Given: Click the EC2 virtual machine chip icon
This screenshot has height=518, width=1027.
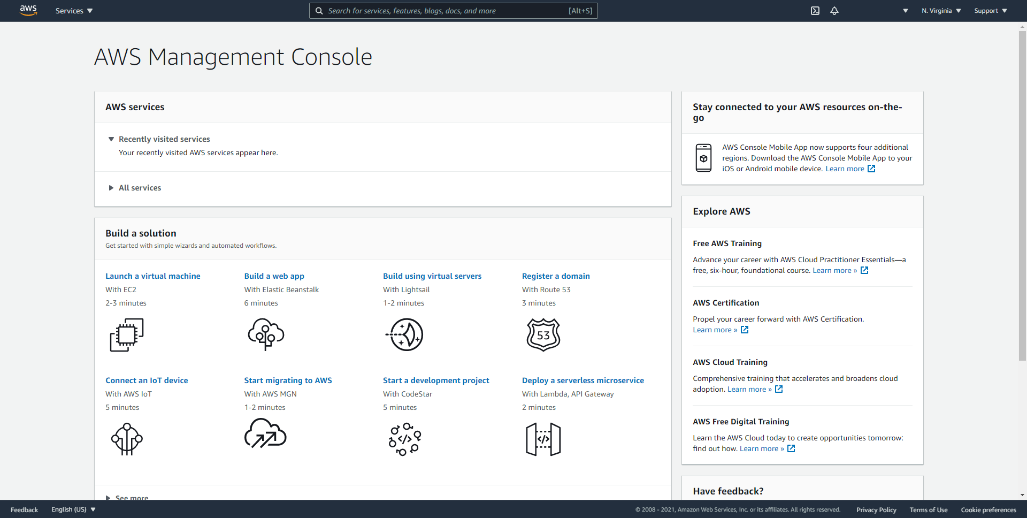Looking at the screenshot, I should click(127, 335).
